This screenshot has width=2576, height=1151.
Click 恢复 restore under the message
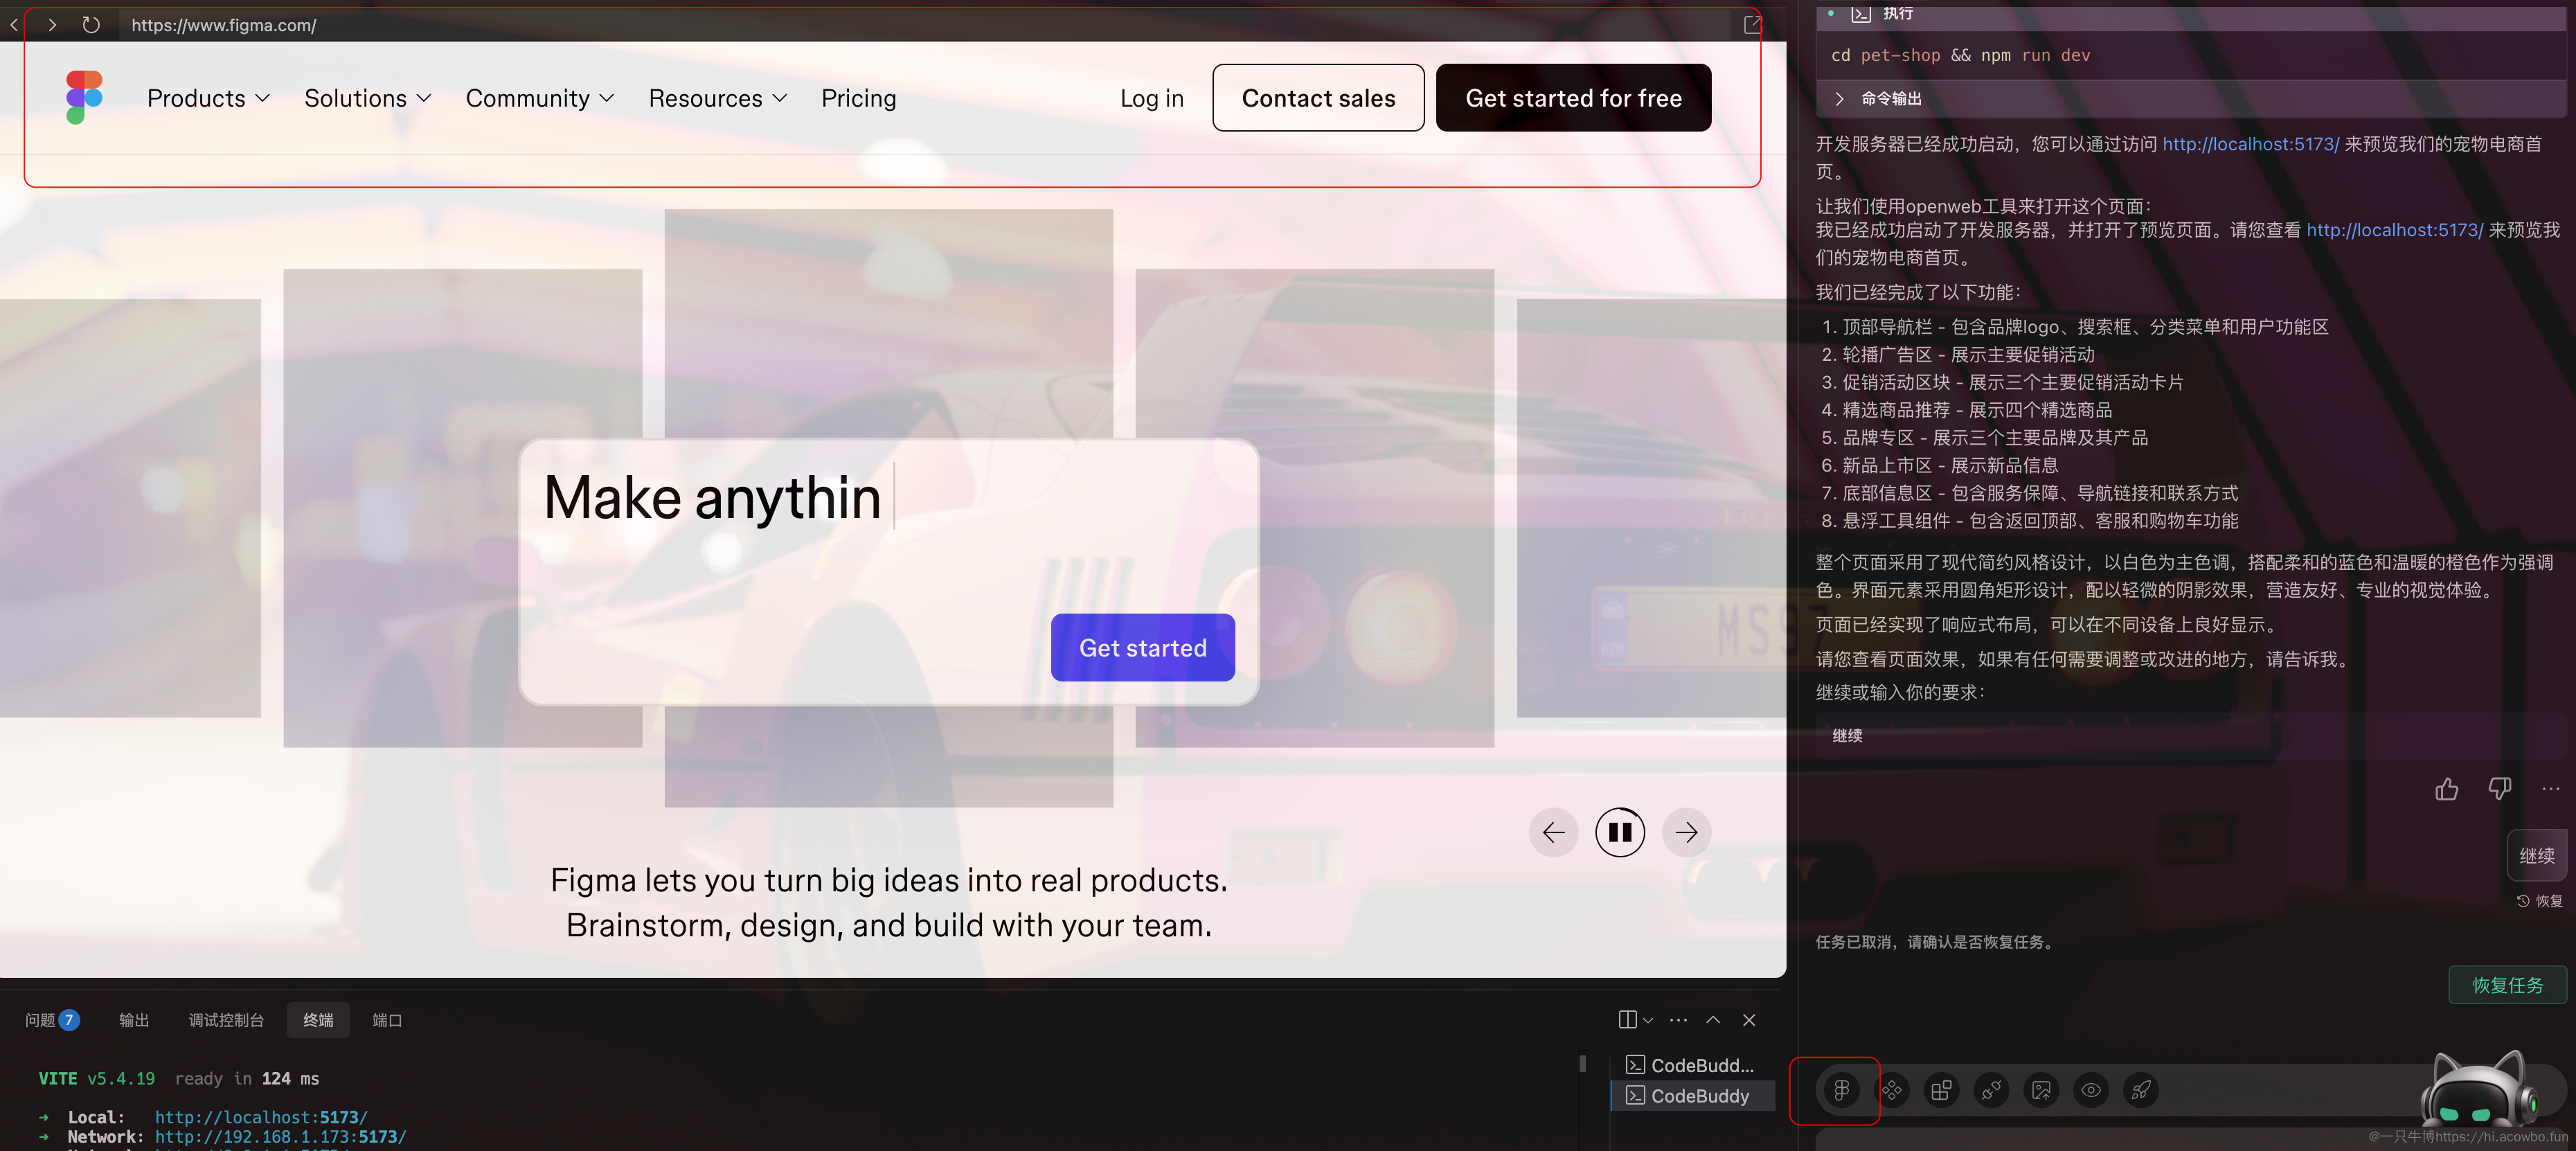2539,901
